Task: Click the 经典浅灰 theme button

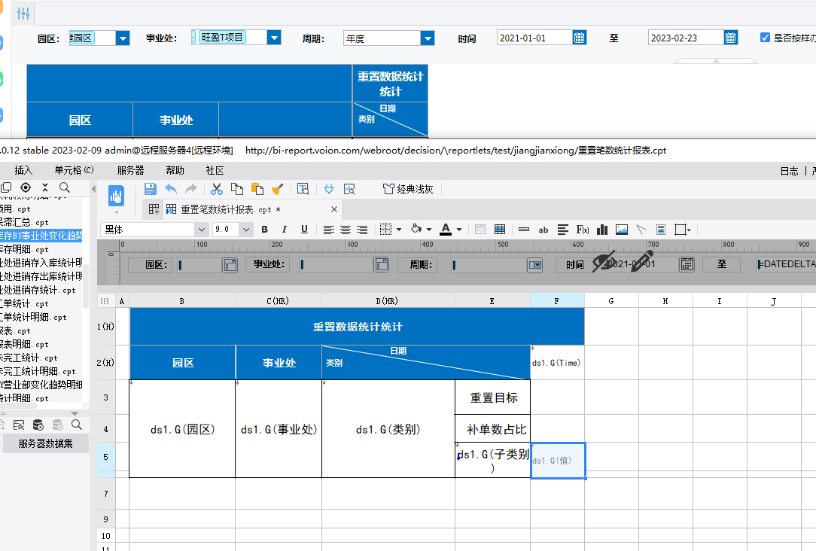Action: (x=409, y=189)
